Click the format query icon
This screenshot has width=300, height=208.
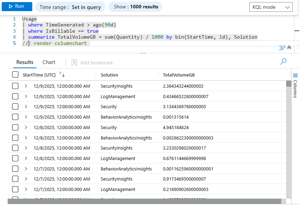pos(282,48)
